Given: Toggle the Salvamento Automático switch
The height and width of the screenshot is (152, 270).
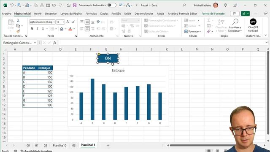Looking at the screenshot, I should 112,5.
